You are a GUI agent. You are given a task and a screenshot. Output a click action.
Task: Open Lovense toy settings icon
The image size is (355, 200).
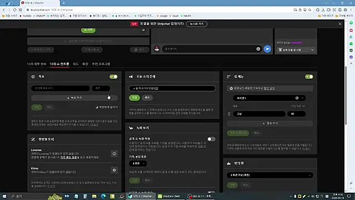[x=114, y=154]
